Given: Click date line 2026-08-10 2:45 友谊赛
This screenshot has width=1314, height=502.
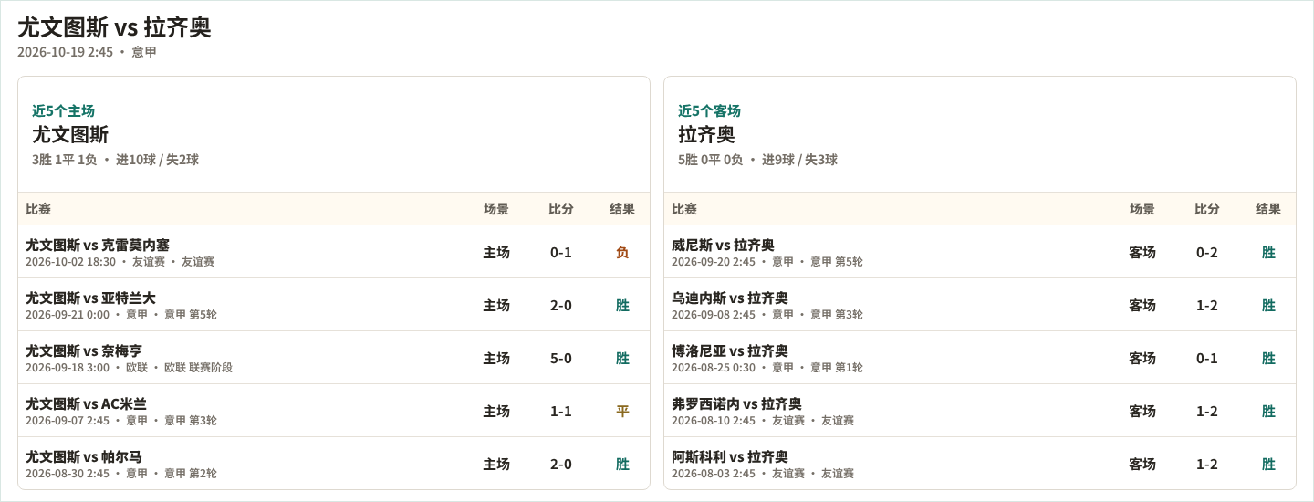Looking at the screenshot, I should [763, 421].
